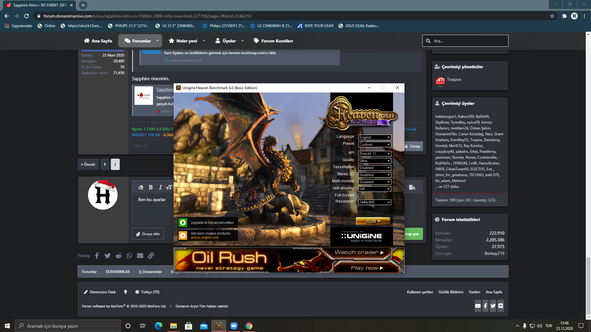The width and height of the screenshot is (591, 332).
Task: Click the Reddit share icon
Action: pyautogui.click(x=119, y=256)
